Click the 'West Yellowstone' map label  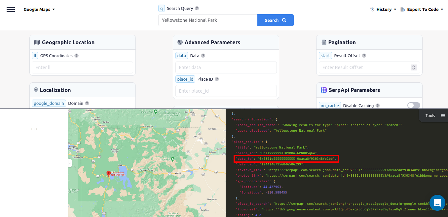[x=78, y=156]
